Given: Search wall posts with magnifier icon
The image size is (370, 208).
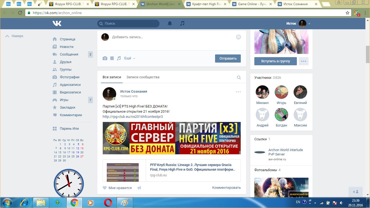Looking at the screenshot, I should [239, 77].
